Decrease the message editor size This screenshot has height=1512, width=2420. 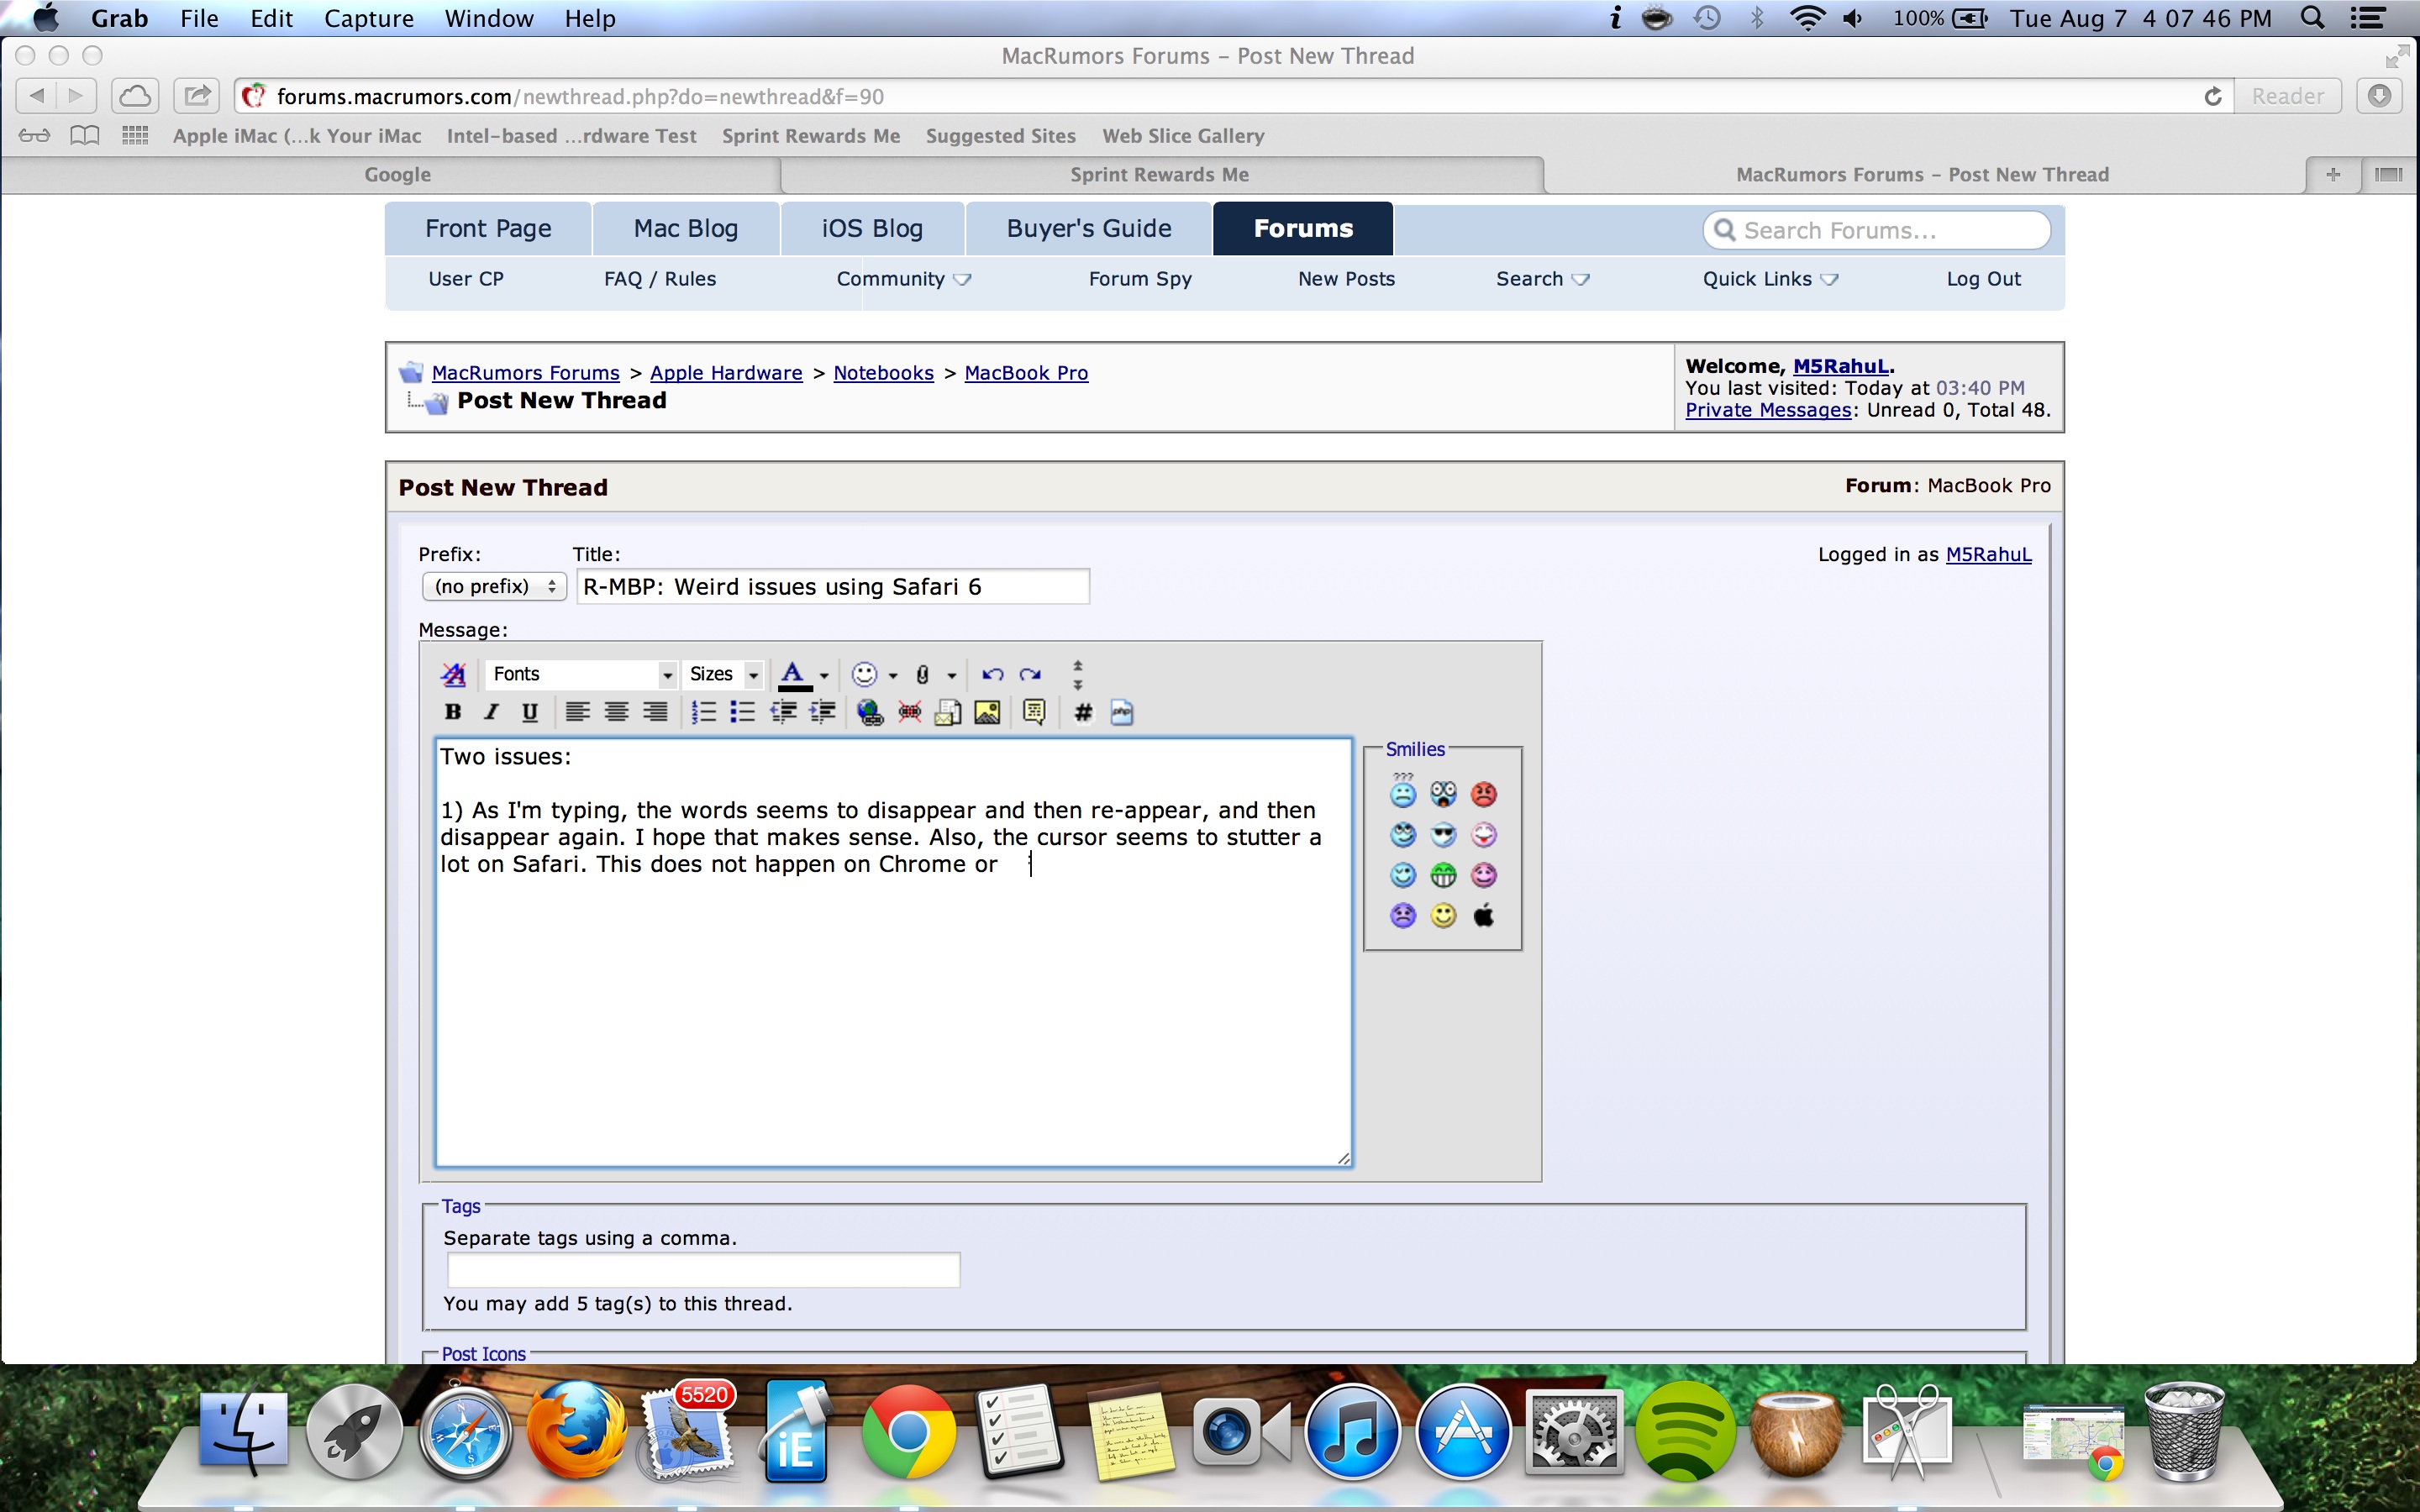click(x=1078, y=665)
